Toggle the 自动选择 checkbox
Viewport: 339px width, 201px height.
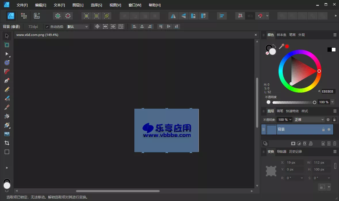[x=47, y=26]
